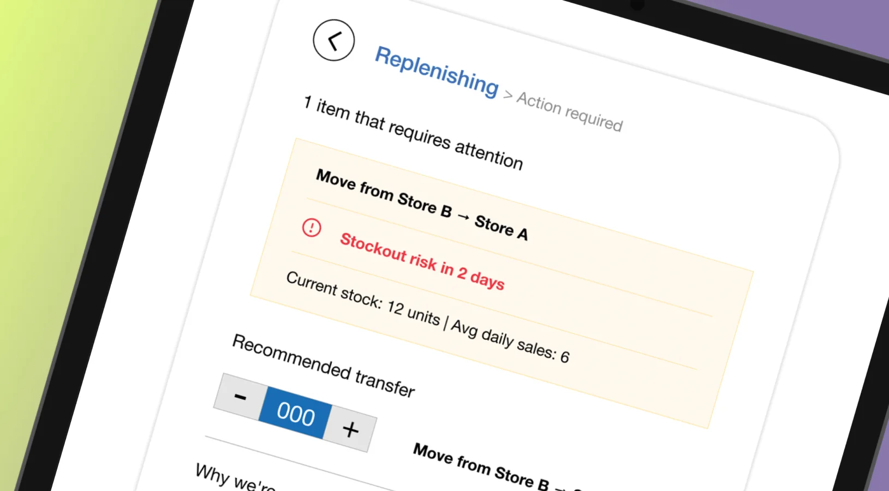The width and height of the screenshot is (889, 491).
Task: Click the 1 item that requires attention heading
Action: [x=413, y=133]
